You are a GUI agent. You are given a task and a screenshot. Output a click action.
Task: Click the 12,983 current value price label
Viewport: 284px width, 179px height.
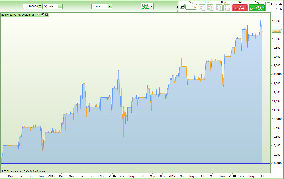[276, 31]
